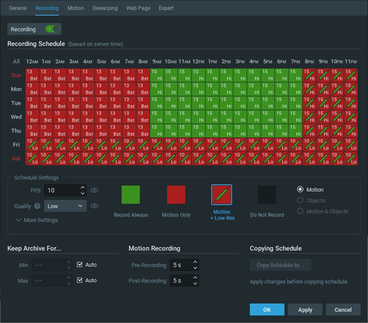Click the quality help question mark icon

point(37,206)
